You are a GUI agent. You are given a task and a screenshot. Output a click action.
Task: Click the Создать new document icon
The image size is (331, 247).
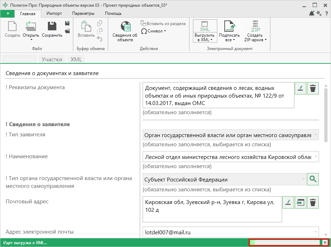pyautogui.click(x=12, y=27)
